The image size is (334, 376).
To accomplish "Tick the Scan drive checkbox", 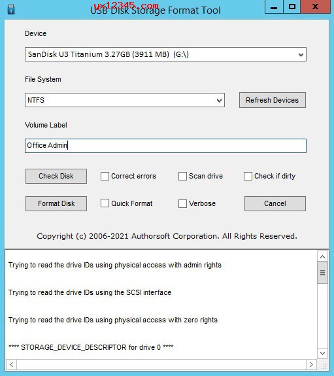I will click(x=182, y=176).
